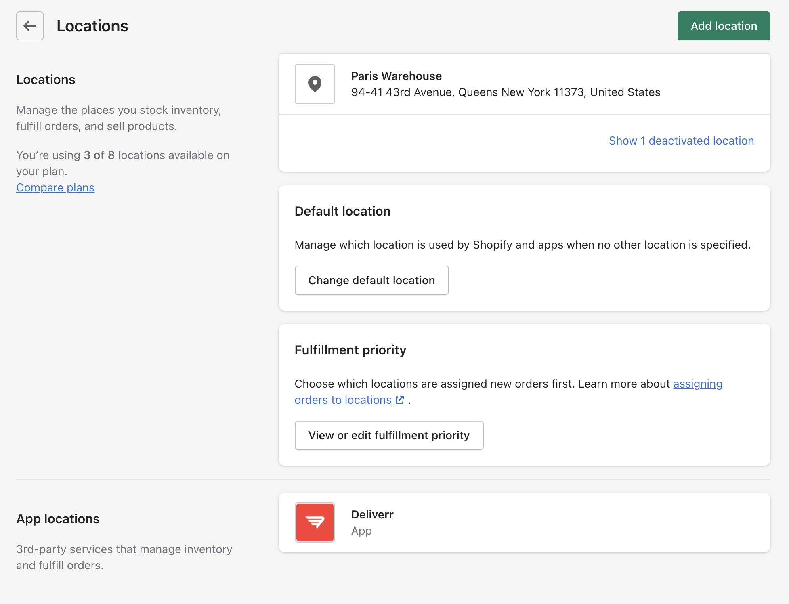This screenshot has height=604, width=789.
Task: Click the external link icon after locations
Action: 400,400
